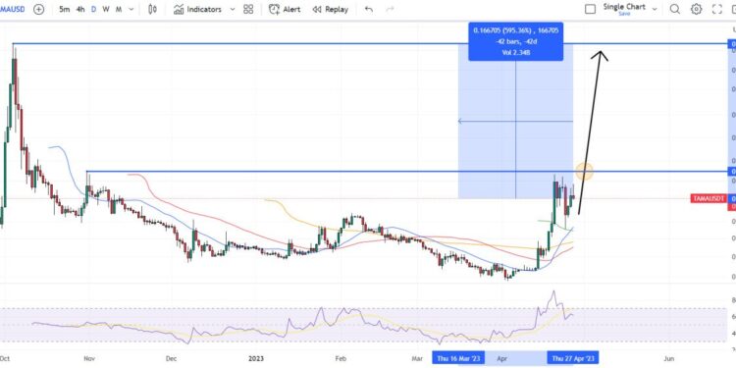736x368 pixels.
Task: Click the 'Save' link under Single Chart
Action: 624,14
